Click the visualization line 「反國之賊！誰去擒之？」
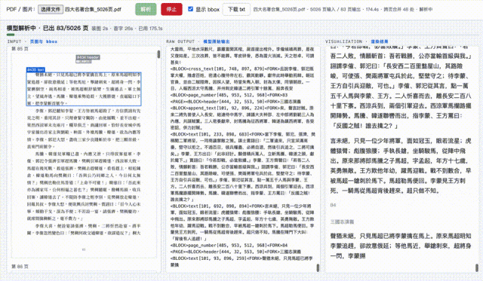This screenshot has height=281, width=483. 365,126
